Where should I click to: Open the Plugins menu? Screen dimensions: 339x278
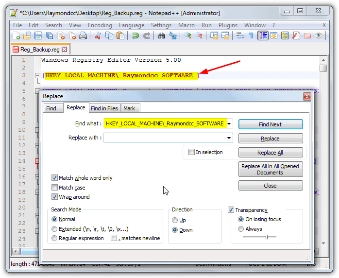point(228,25)
